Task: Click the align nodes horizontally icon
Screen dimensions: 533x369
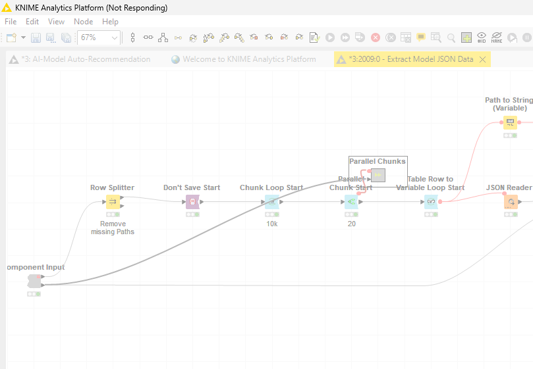Action: 148,37
